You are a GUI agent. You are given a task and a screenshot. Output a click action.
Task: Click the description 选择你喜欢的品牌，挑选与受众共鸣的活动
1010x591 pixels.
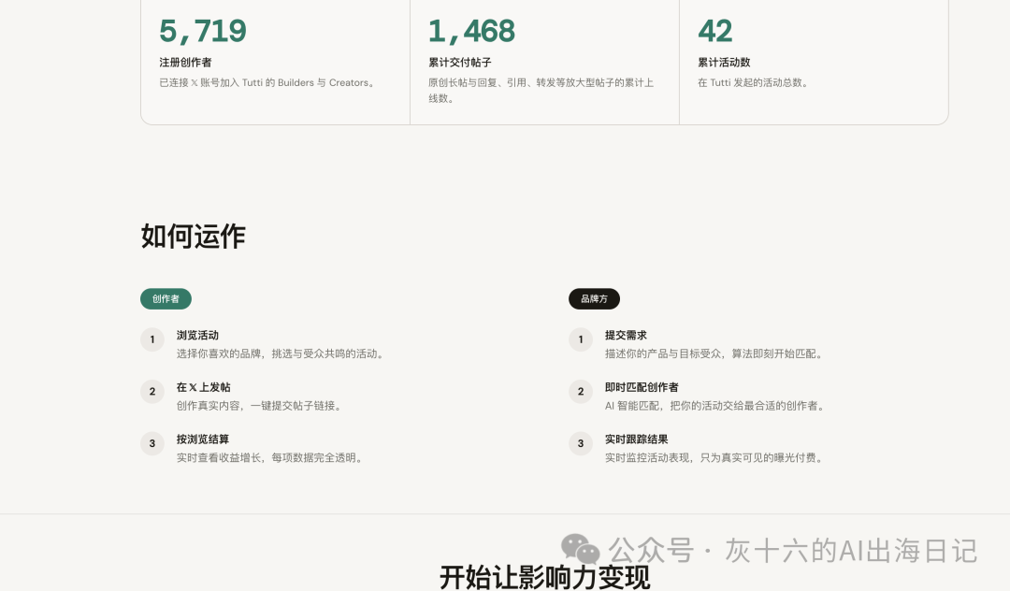pos(281,353)
